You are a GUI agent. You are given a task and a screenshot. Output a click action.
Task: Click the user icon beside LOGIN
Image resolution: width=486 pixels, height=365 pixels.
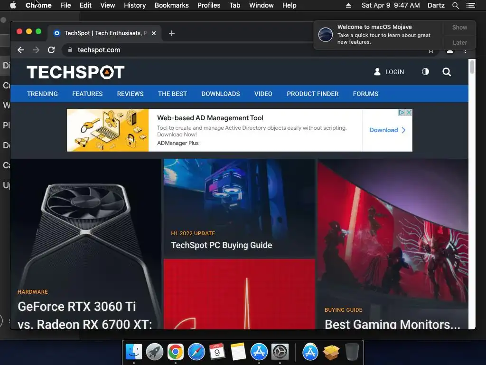(x=377, y=72)
